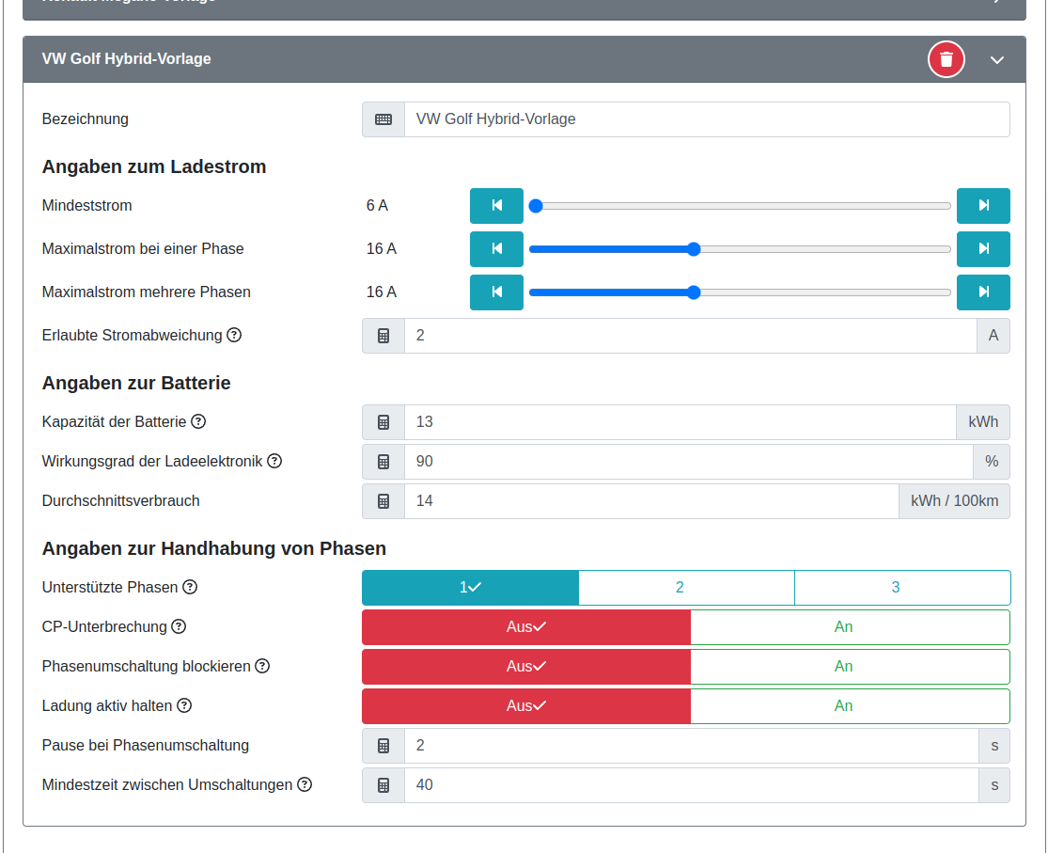Viewport: 1048px width, 853px height.
Task: Set Ladung aktiv halten to An
Action: coord(851,705)
